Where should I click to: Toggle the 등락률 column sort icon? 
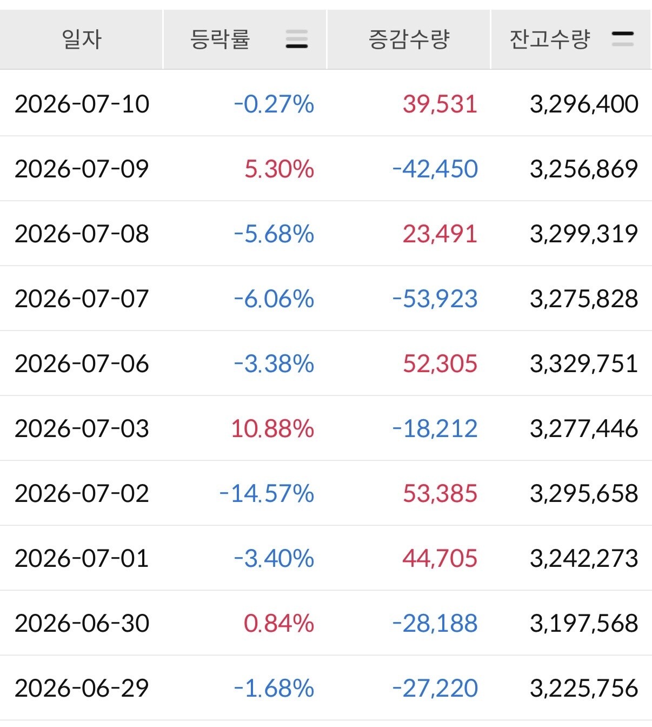(x=296, y=39)
